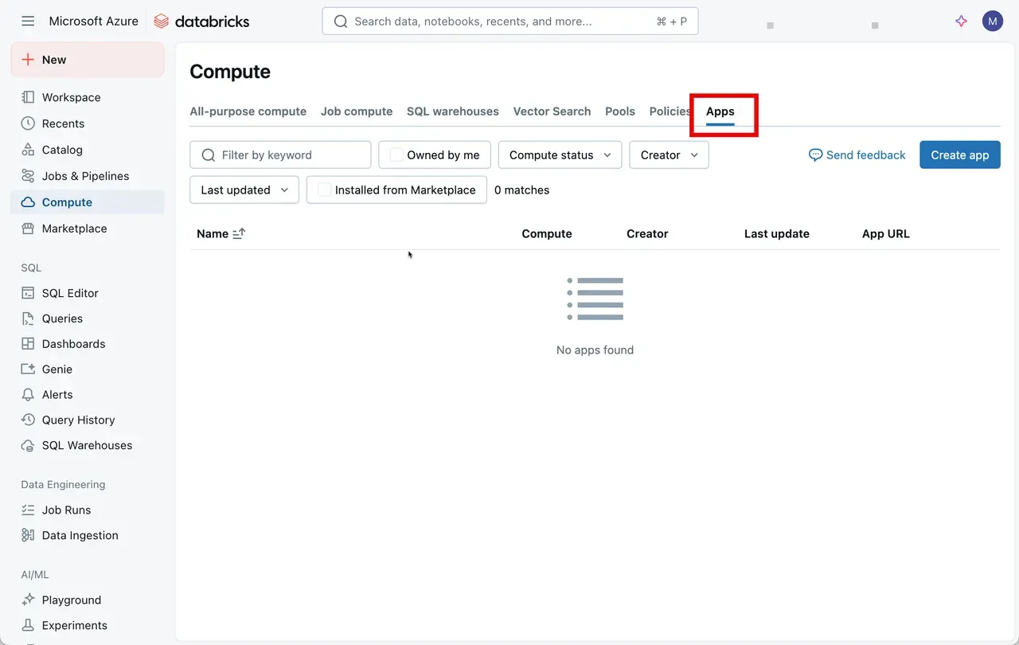The width and height of the screenshot is (1019, 645).
Task: Tick the Installed from Marketplace checkbox
Action: (x=324, y=190)
